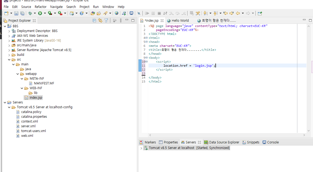313x172 pixels.
Task: Open the dropdown arrow next to Debug icon
Action: point(35,13)
